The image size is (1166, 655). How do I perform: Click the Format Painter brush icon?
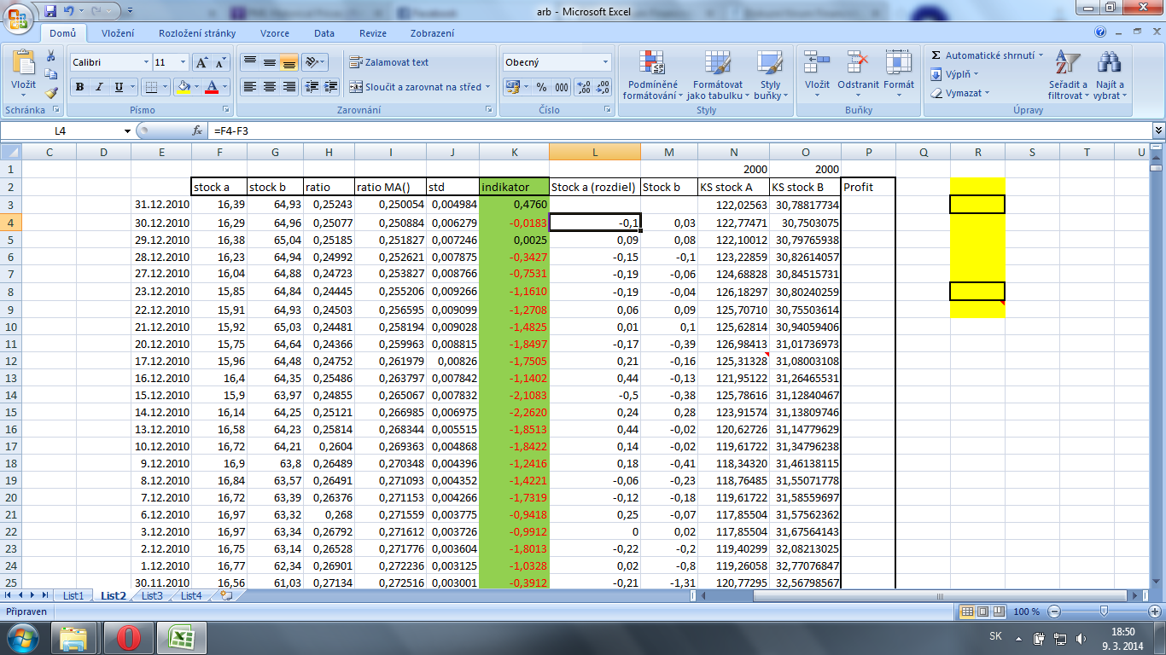[50, 93]
